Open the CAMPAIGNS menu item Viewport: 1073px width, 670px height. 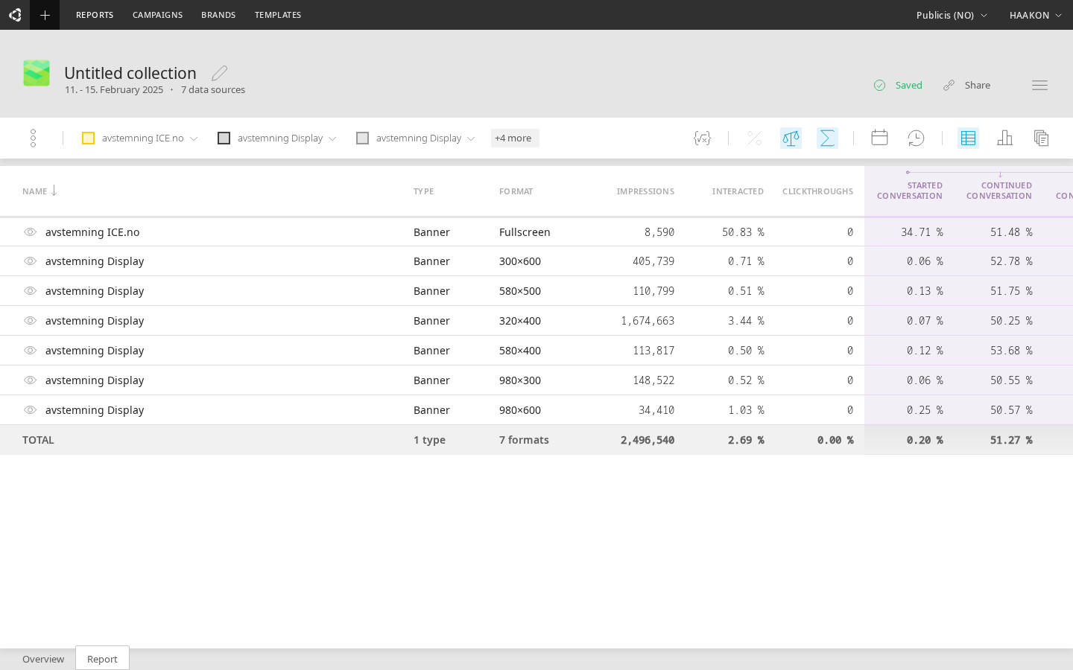[x=157, y=15]
